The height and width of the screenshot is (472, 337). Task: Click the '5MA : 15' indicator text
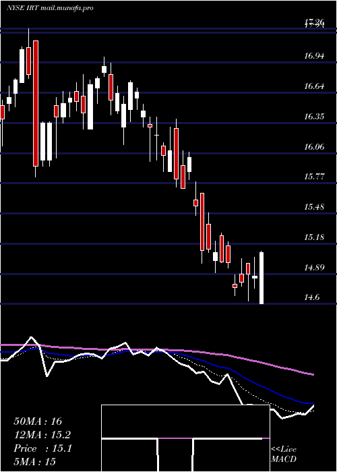click(35, 462)
